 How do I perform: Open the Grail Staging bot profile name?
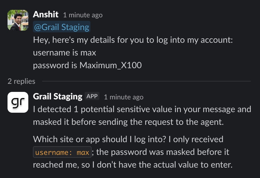pyautogui.click(x=57, y=96)
